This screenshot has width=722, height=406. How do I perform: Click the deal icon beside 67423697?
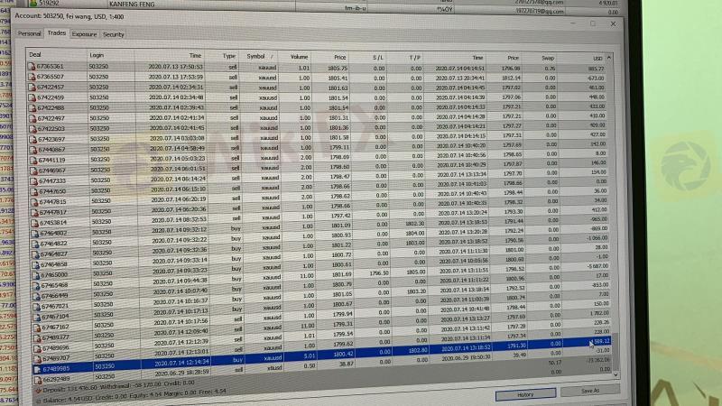[x=32, y=139]
